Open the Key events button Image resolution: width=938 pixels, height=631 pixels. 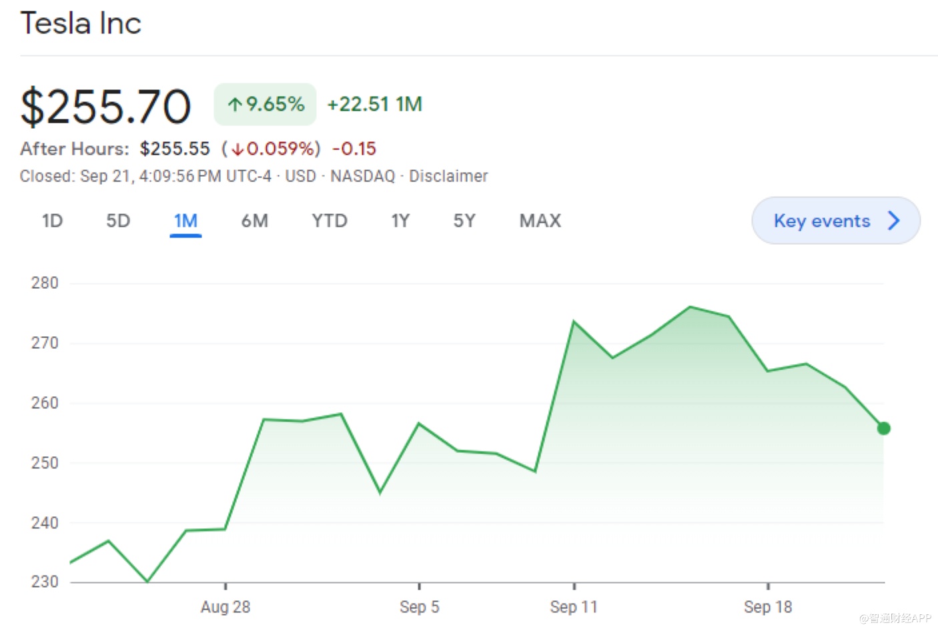(822, 221)
